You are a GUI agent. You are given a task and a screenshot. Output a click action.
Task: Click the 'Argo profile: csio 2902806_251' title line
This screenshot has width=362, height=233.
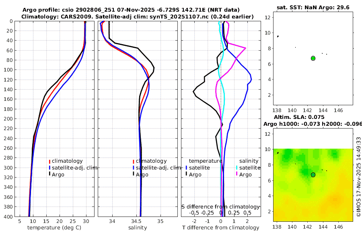pyautogui.click(x=131, y=10)
